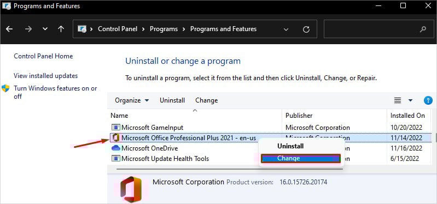Click the change view list icon
The height and width of the screenshot is (204, 437).
(398, 100)
